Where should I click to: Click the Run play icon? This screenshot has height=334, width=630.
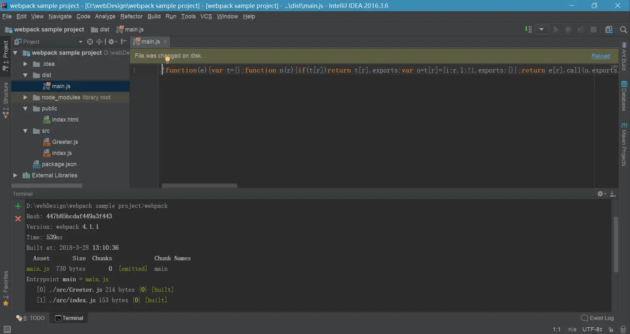coord(556,29)
